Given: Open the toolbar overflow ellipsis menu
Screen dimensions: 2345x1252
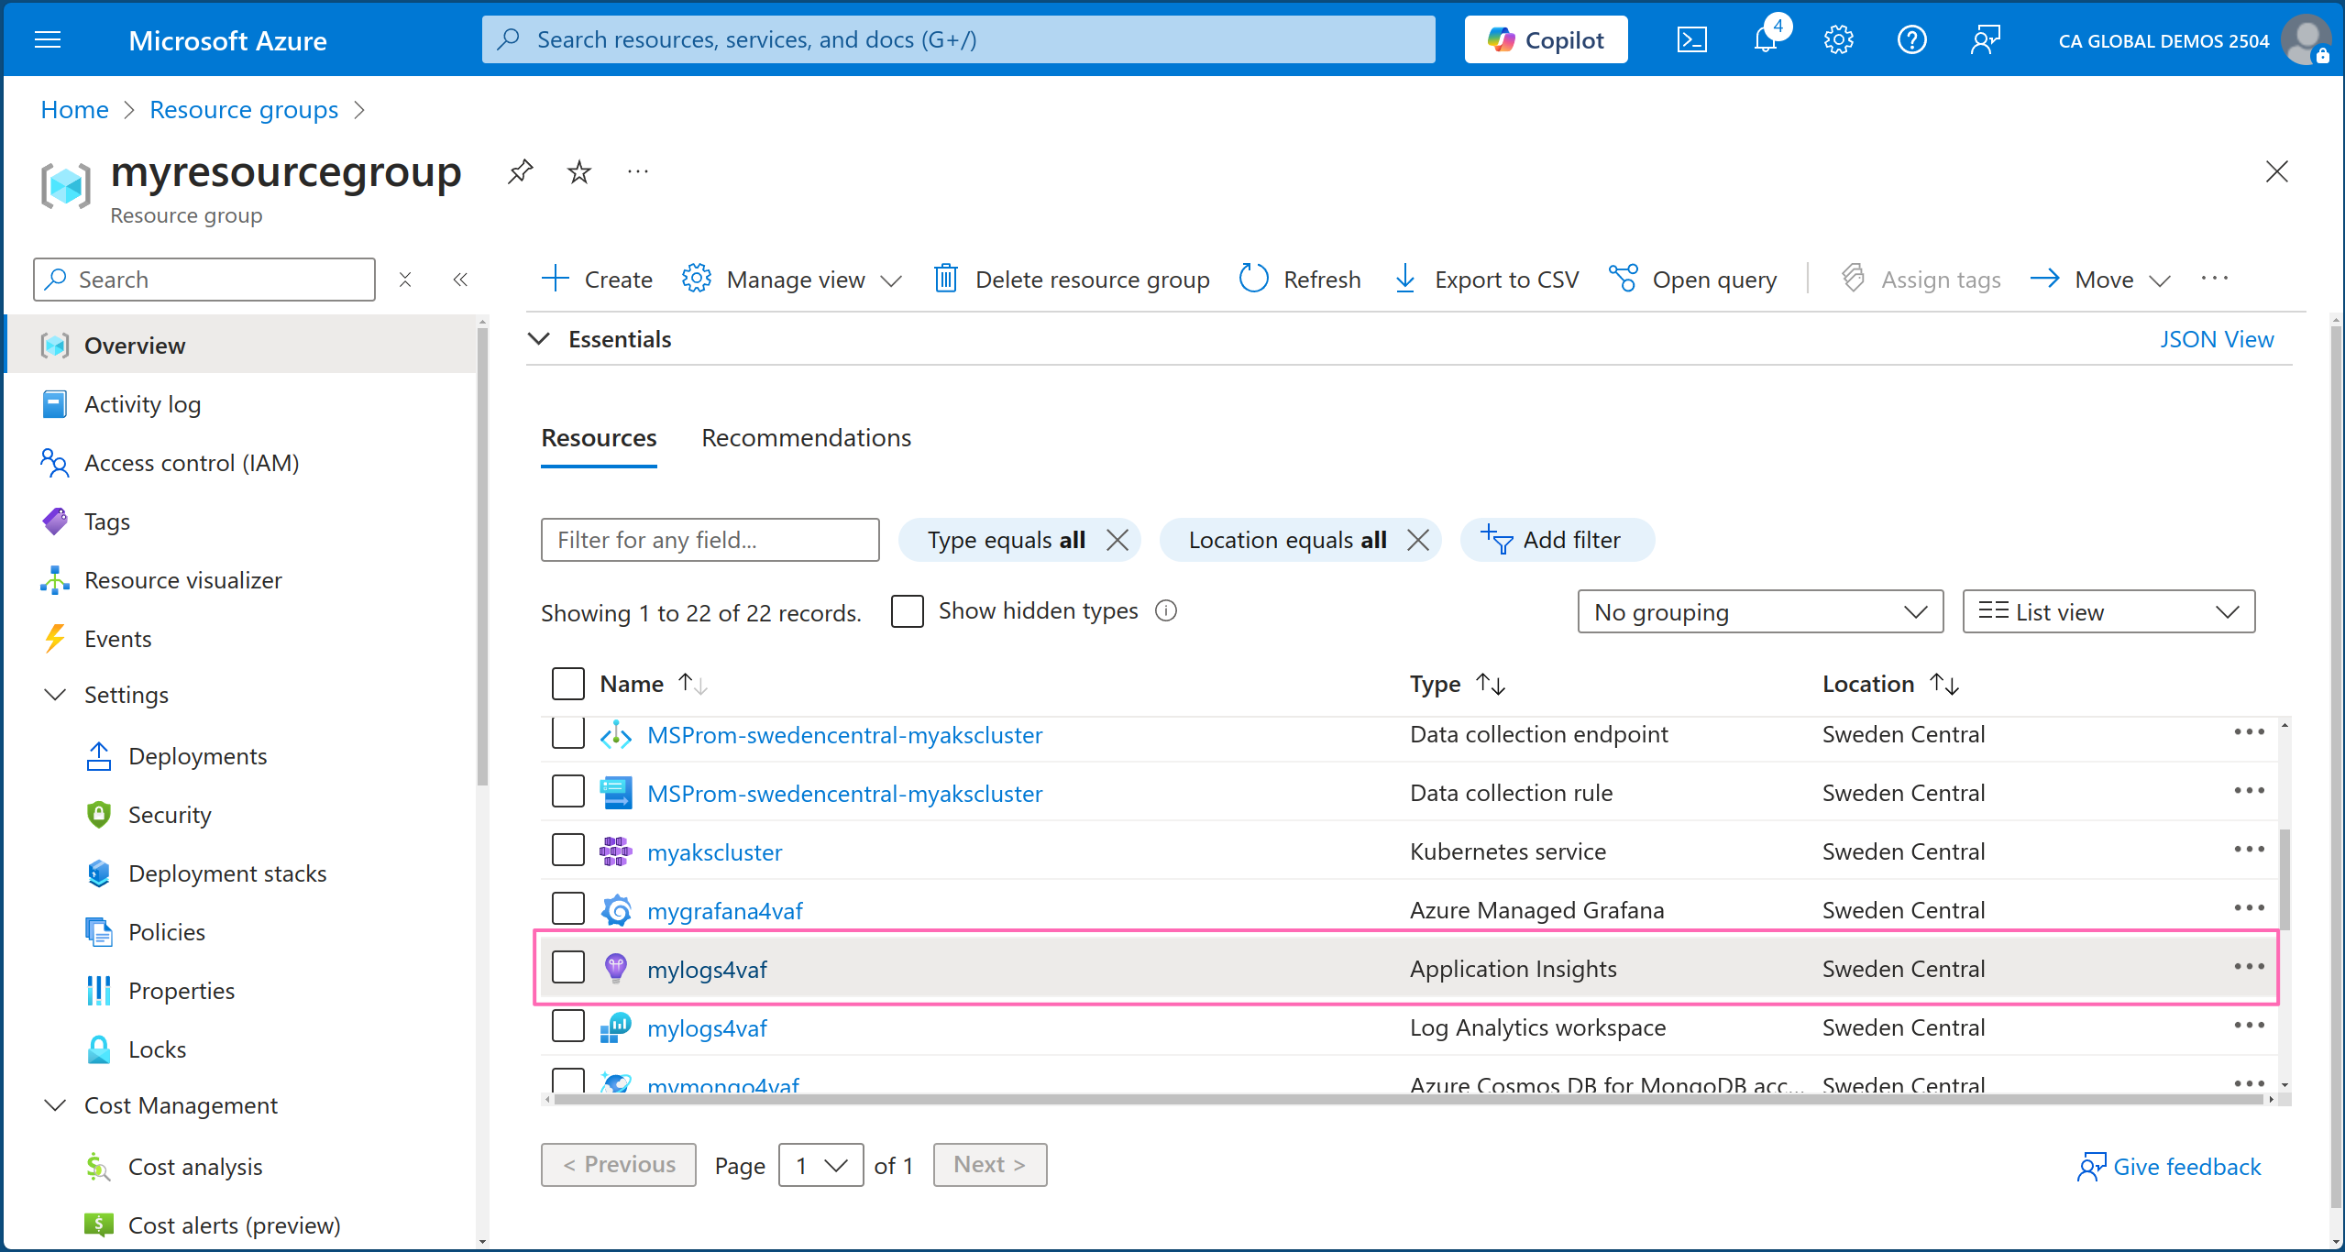Looking at the screenshot, I should 2215,279.
